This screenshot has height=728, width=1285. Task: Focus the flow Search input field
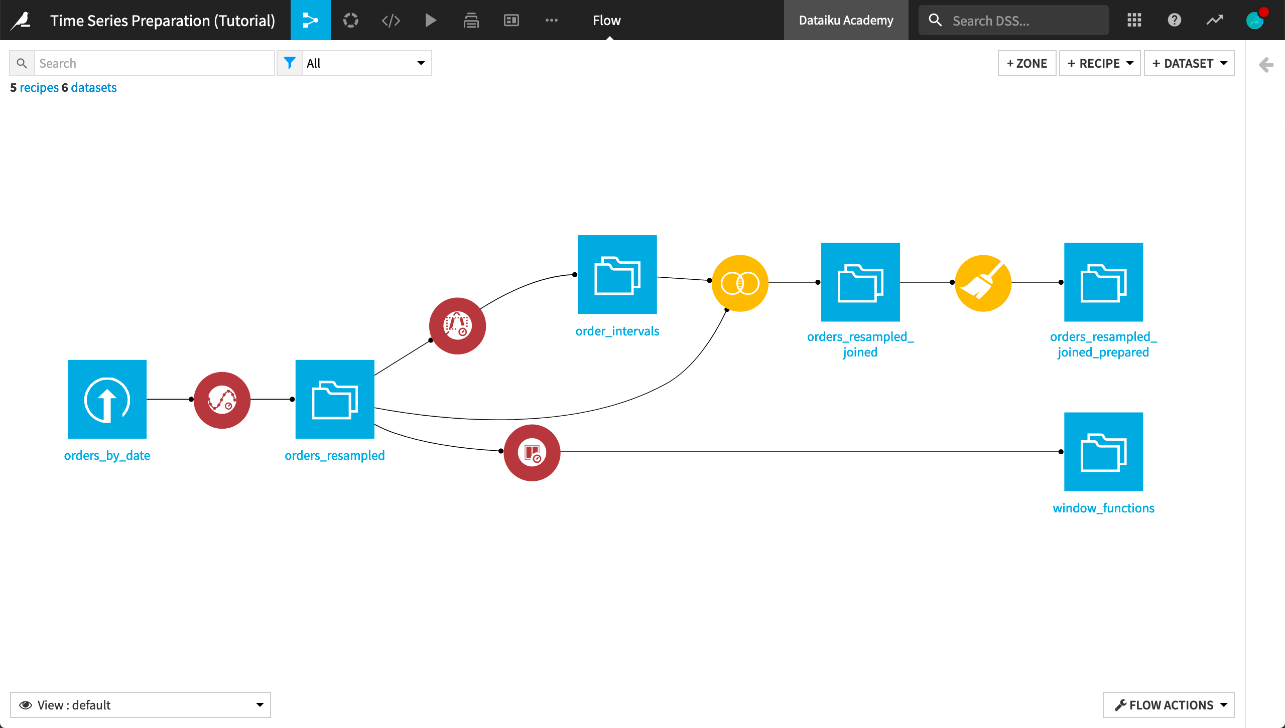(154, 63)
